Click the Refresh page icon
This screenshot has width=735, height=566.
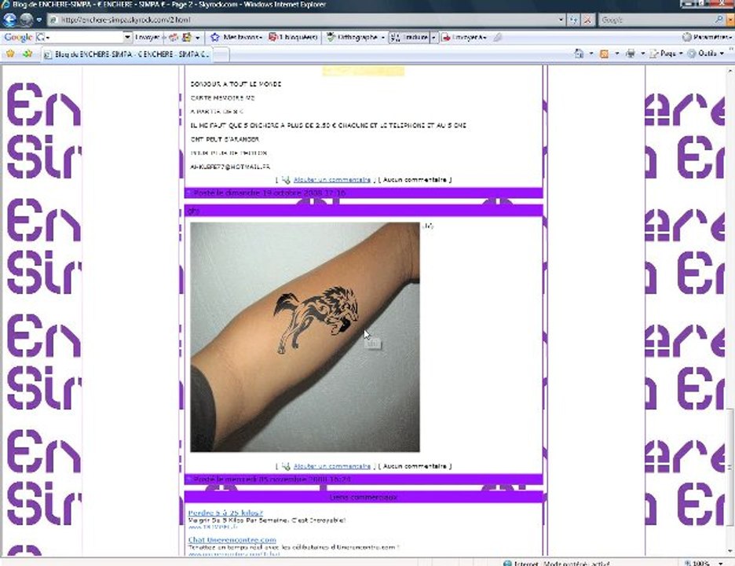click(574, 20)
